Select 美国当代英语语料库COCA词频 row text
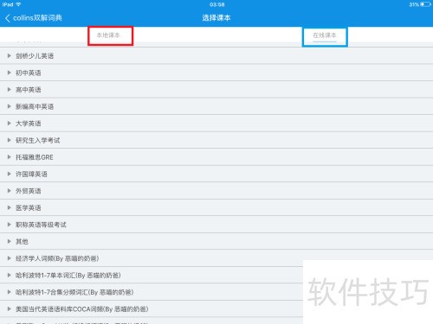Viewport: 433px width, 324px height. point(82,309)
